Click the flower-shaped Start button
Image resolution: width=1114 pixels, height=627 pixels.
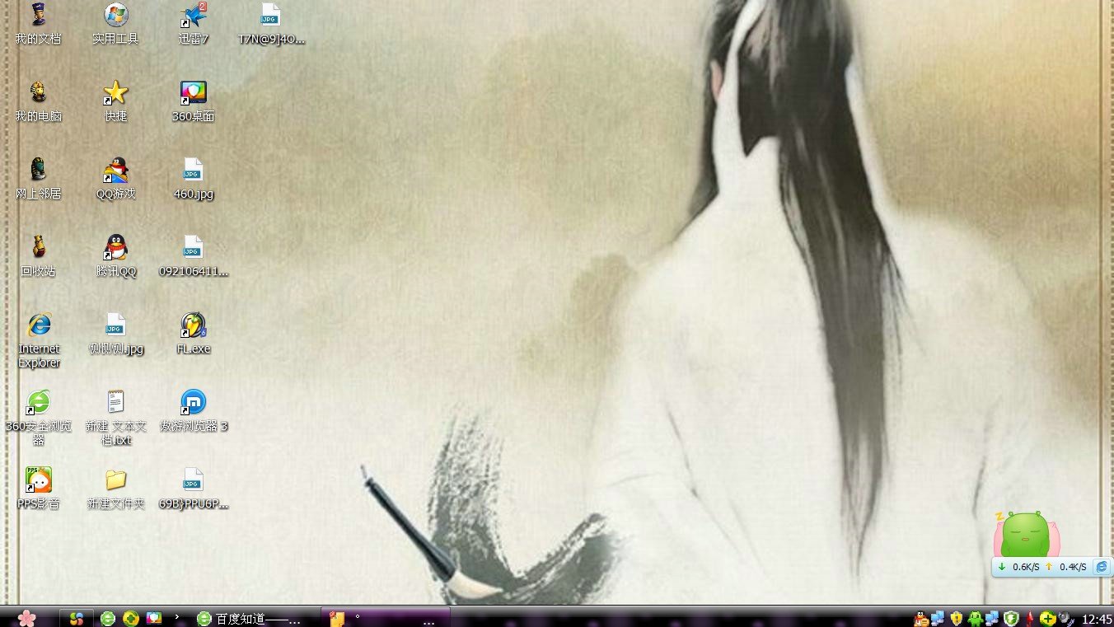(27, 617)
